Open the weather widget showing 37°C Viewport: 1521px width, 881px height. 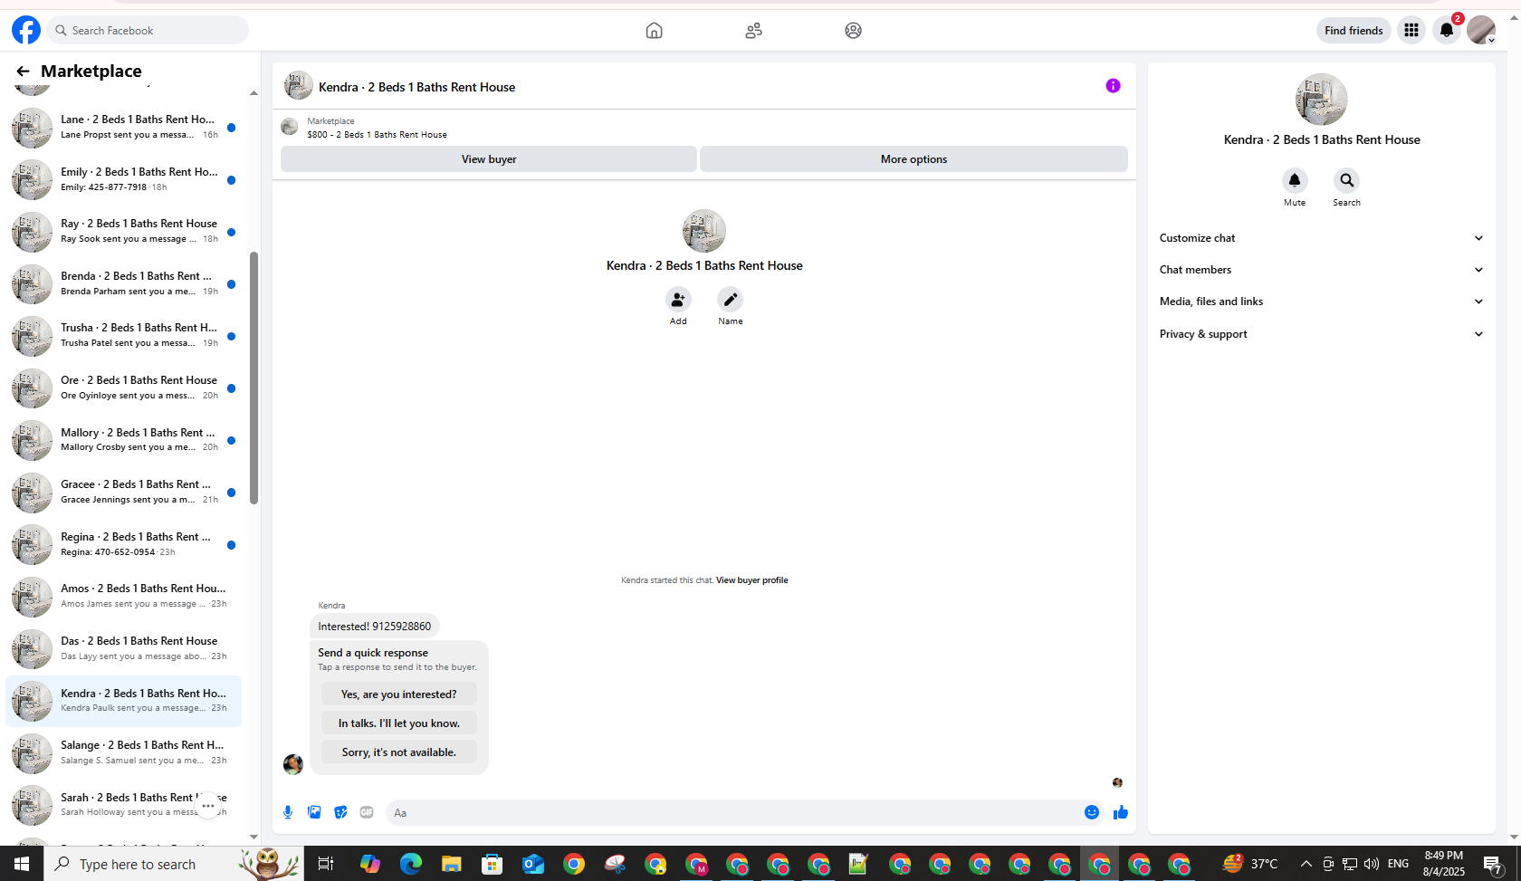1250,864
